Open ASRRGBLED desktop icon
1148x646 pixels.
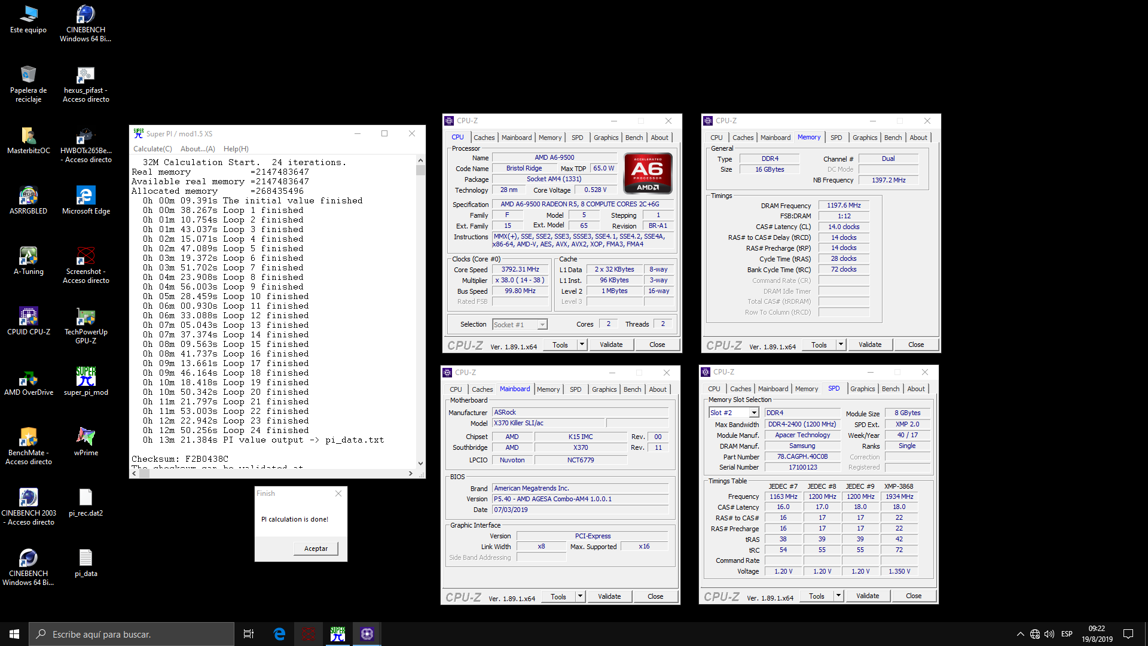(28, 202)
